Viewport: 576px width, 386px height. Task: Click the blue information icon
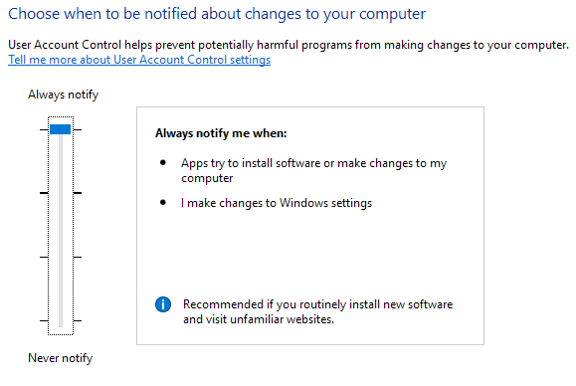click(163, 304)
